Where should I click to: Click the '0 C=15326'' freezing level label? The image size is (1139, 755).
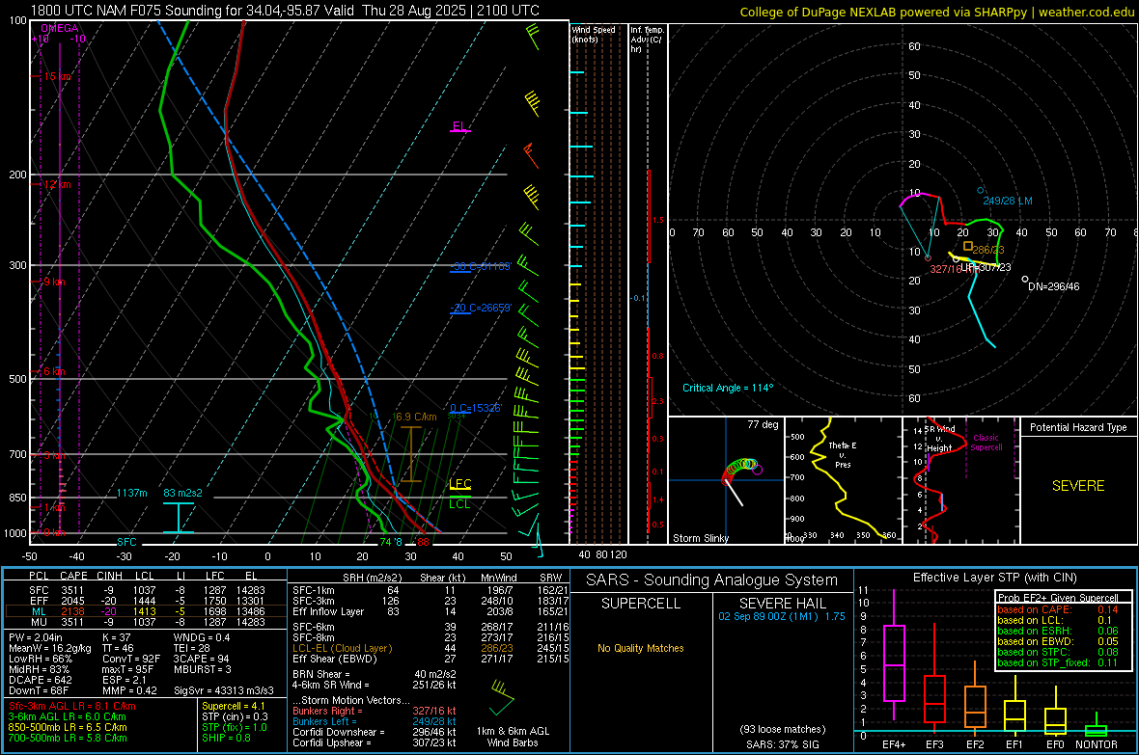pyautogui.click(x=476, y=408)
